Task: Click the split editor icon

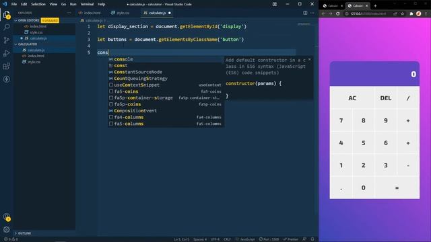Action: pos(305,13)
